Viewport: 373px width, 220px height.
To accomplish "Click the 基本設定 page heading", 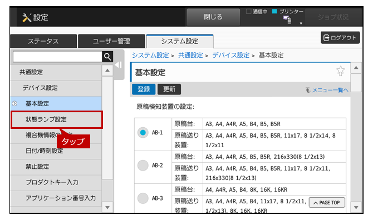I will click(150, 73).
